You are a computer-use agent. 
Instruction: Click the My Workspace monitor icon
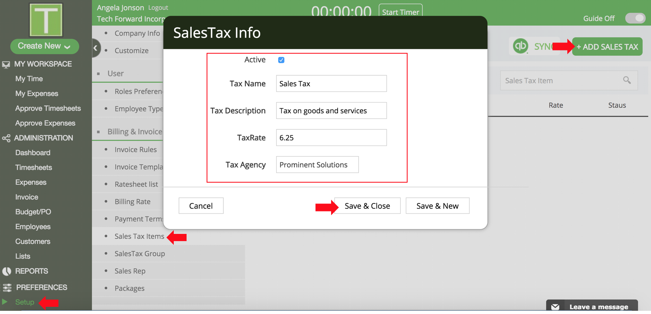(x=6, y=64)
